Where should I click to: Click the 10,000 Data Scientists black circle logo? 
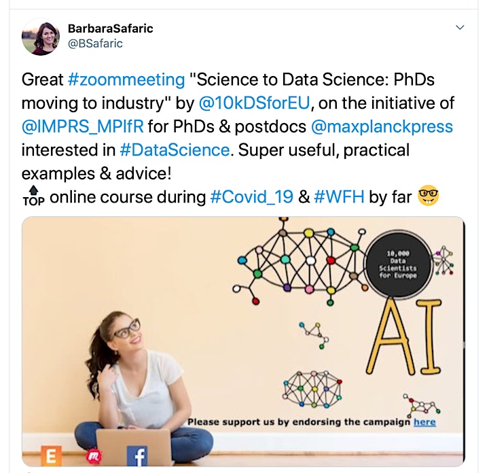tap(398, 264)
